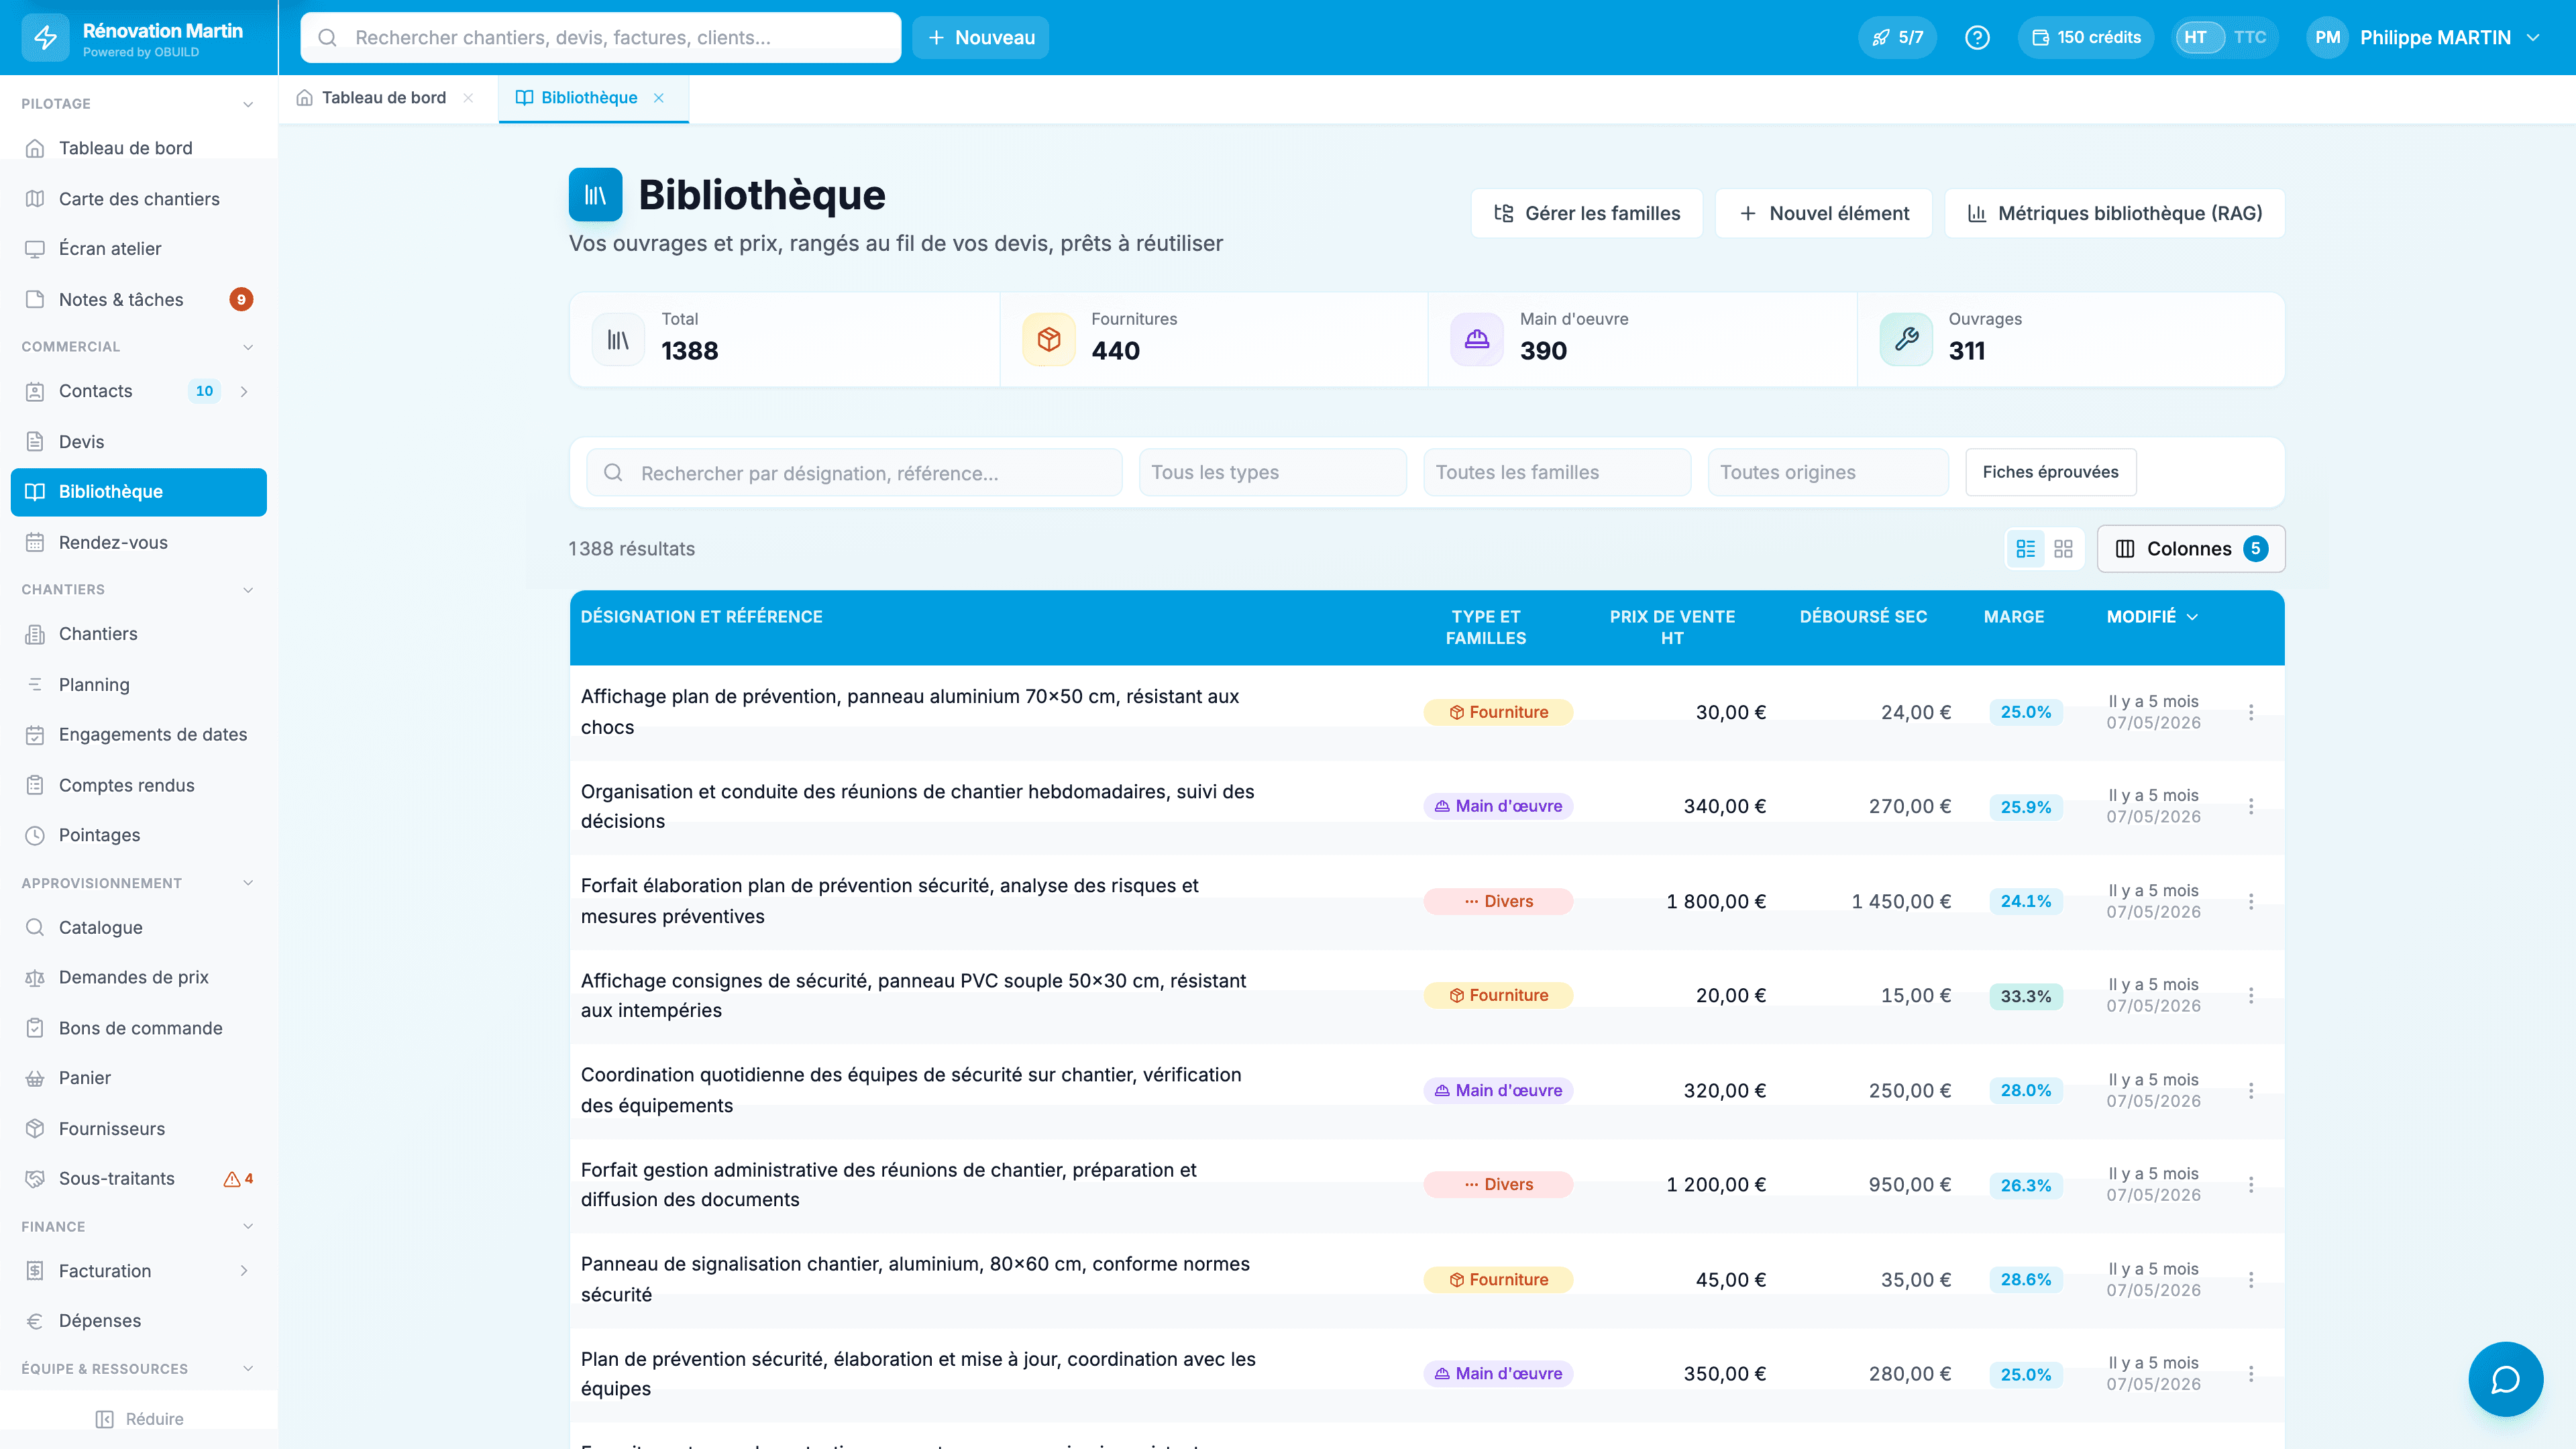Click the Fournitures box icon card
2576x1449 pixels.
coord(1049,340)
